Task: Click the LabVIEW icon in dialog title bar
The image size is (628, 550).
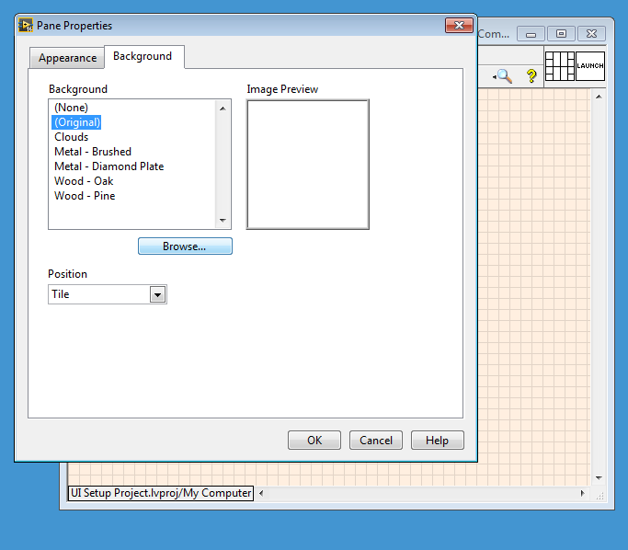Action: click(x=26, y=25)
